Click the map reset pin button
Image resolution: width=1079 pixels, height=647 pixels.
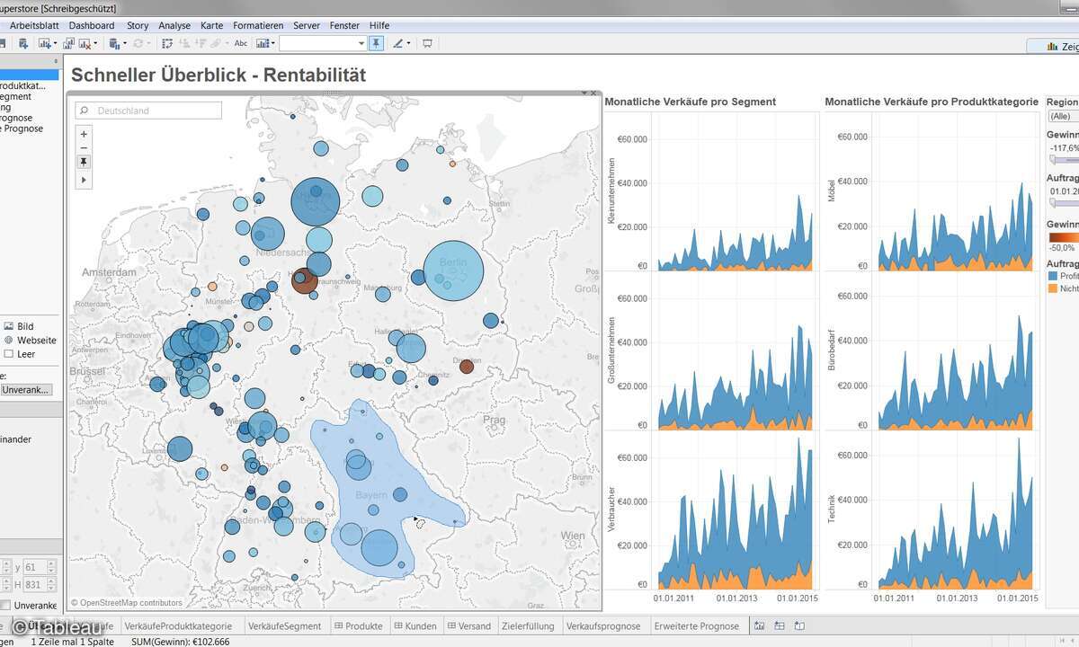point(84,162)
